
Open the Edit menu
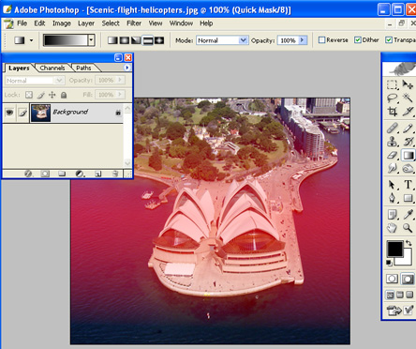pyautogui.click(x=39, y=23)
